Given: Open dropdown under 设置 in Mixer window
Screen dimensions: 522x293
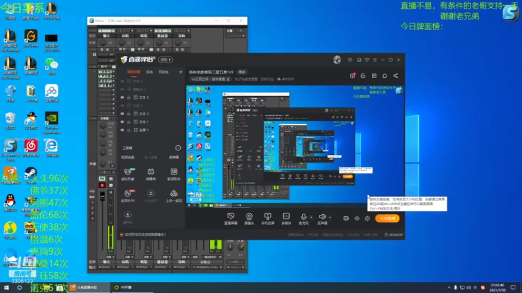Looking at the screenshot, I should coord(236,36).
